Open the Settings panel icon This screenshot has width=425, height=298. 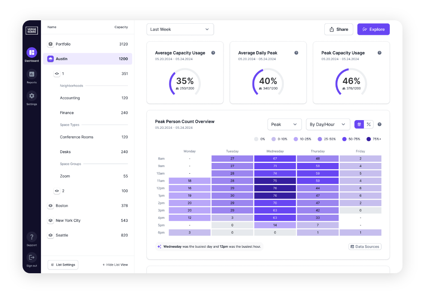32,96
